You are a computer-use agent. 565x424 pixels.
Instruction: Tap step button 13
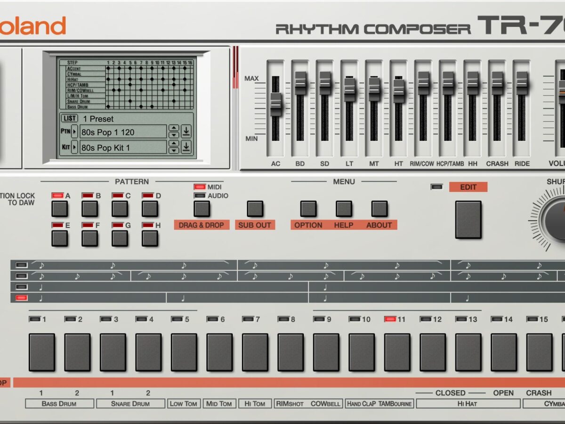click(468, 352)
